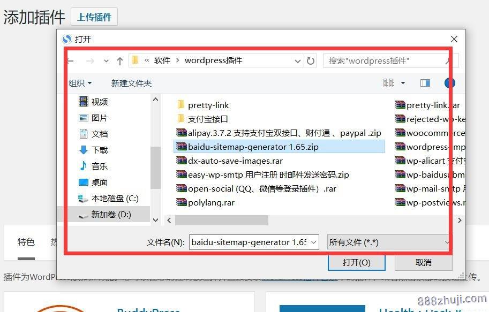
Task: Click the horizontal scrollbar thumb
Action: pyautogui.click(x=221, y=220)
